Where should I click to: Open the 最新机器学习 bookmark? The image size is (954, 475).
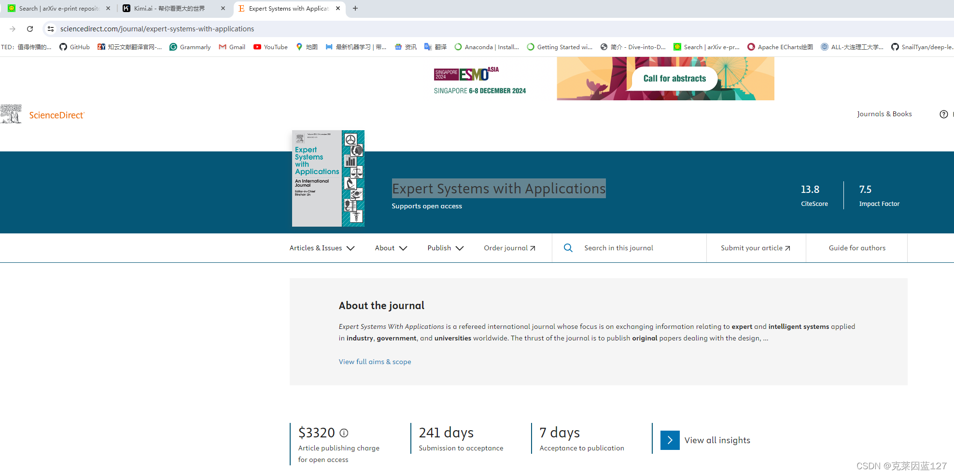(x=356, y=47)
